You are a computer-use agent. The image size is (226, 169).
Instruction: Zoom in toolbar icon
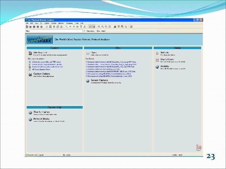(x=99, y=27)
